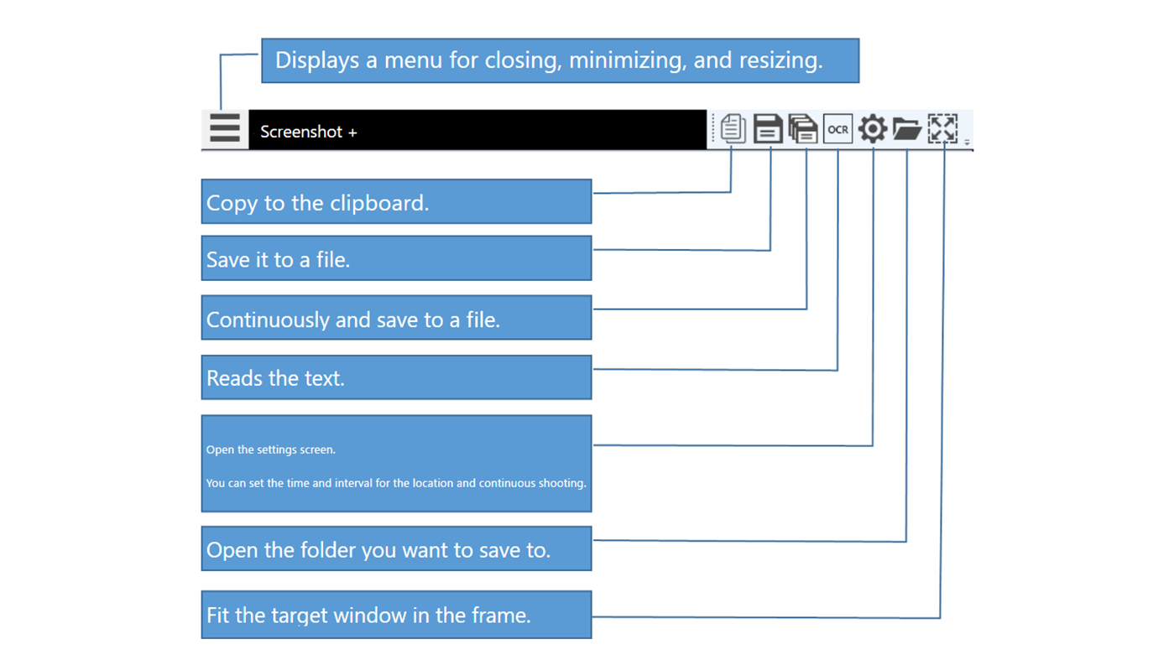The width and height of the screenshot is (1174, 660).
Task: Click the OCR text recognition icon
Action: (837, 129)
